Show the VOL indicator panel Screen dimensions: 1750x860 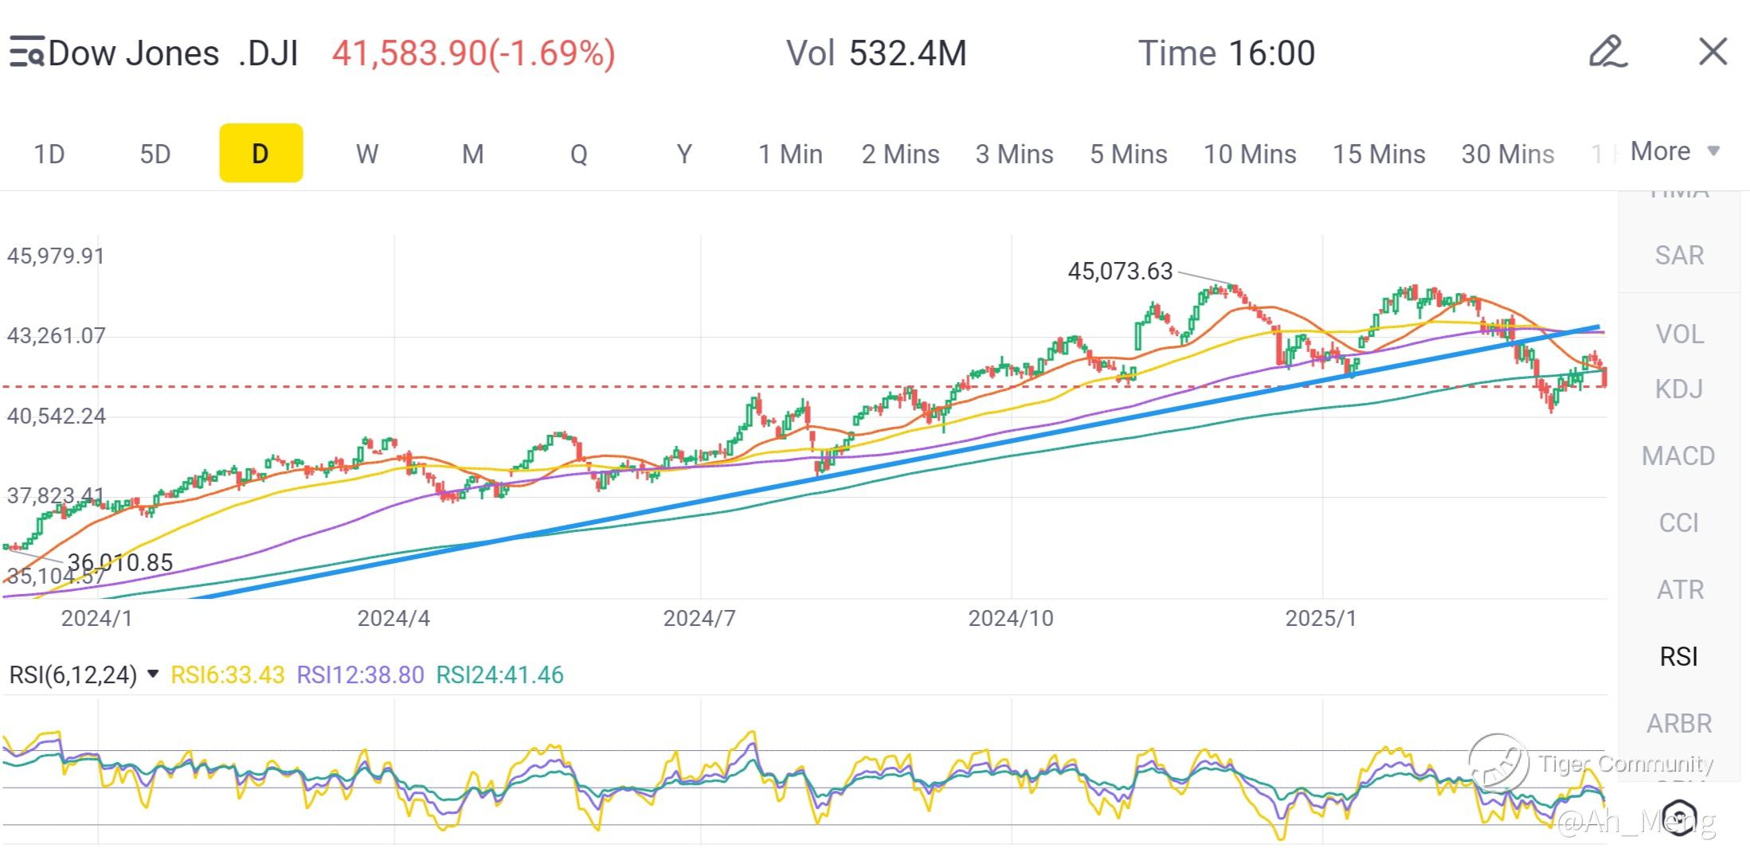1678,334
